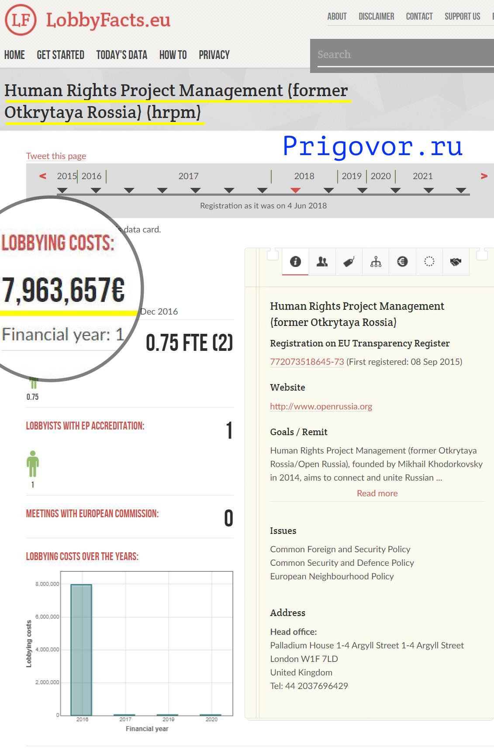Screen dimensions: 494x748
Task: Open registration number 772073518645-73 link
Action: (x=307, y=362)
